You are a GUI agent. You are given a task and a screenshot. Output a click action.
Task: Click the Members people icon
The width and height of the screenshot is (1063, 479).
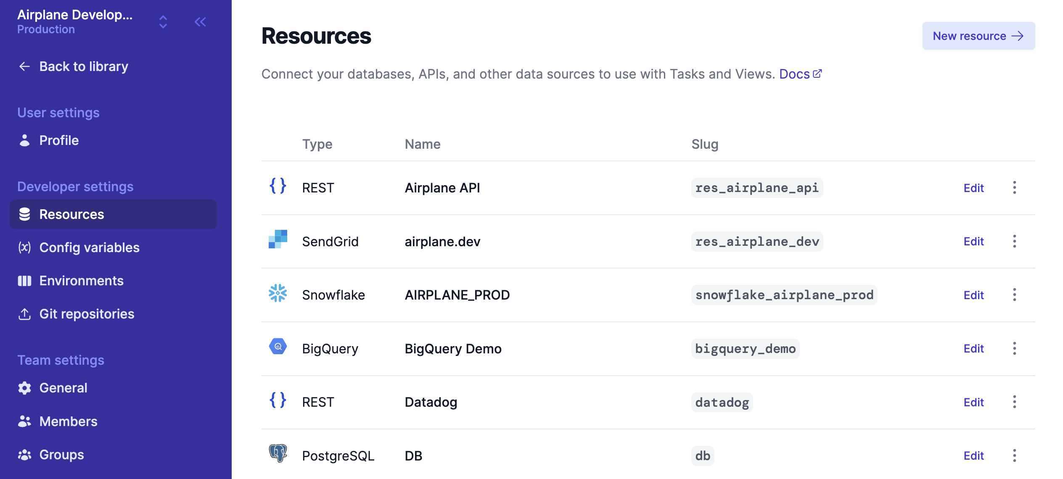(x=24, y=421)
